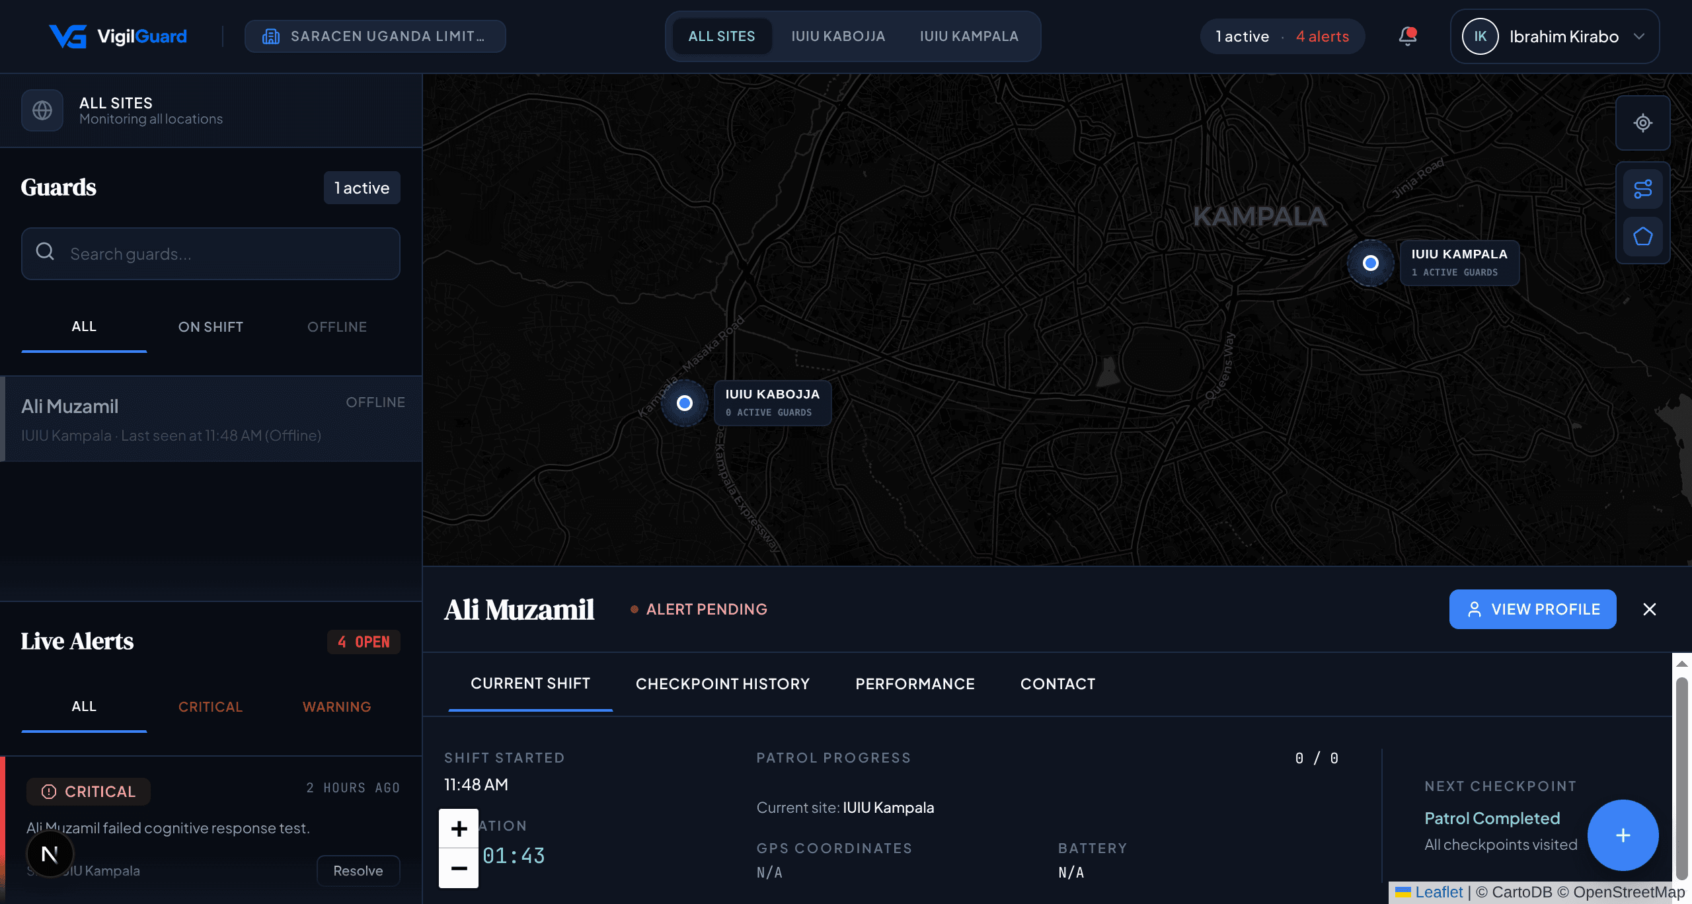The height and width of the screenshot is (904, 1692).
Task: Click Current site IUIU Kampala text
Action: tap(845, 808)
